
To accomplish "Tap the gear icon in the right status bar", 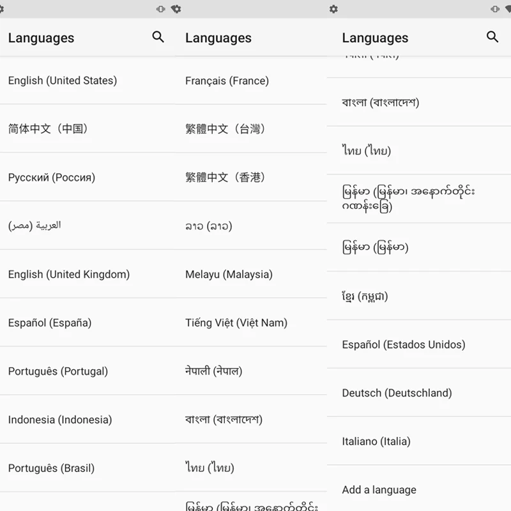I will [333, 9].
